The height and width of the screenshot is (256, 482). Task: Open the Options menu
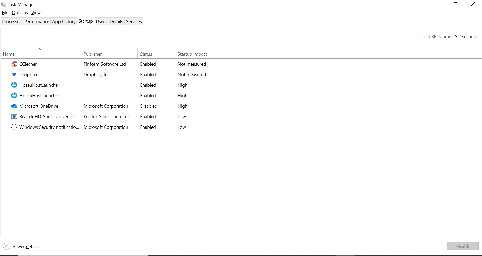click(20, 13)
